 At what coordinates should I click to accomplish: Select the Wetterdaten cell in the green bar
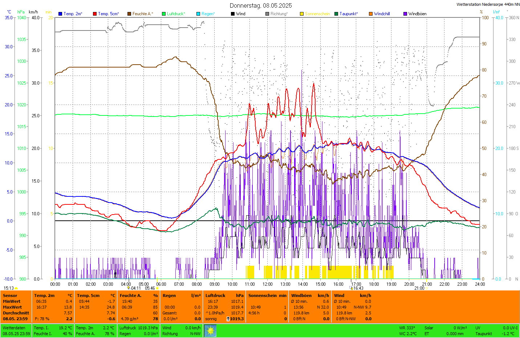click(14, 328)
